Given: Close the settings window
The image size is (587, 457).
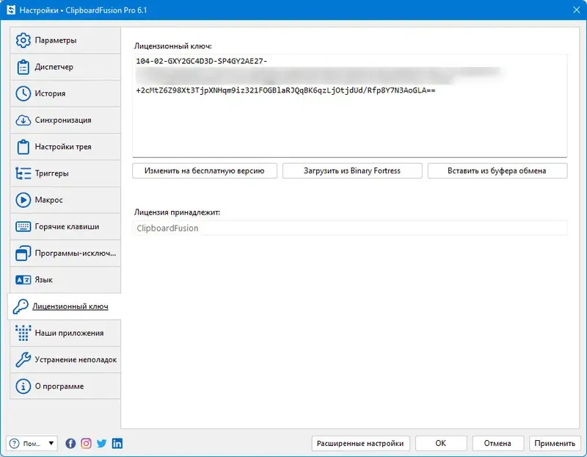Looking at the screenshot, I should tap(577, 10).
